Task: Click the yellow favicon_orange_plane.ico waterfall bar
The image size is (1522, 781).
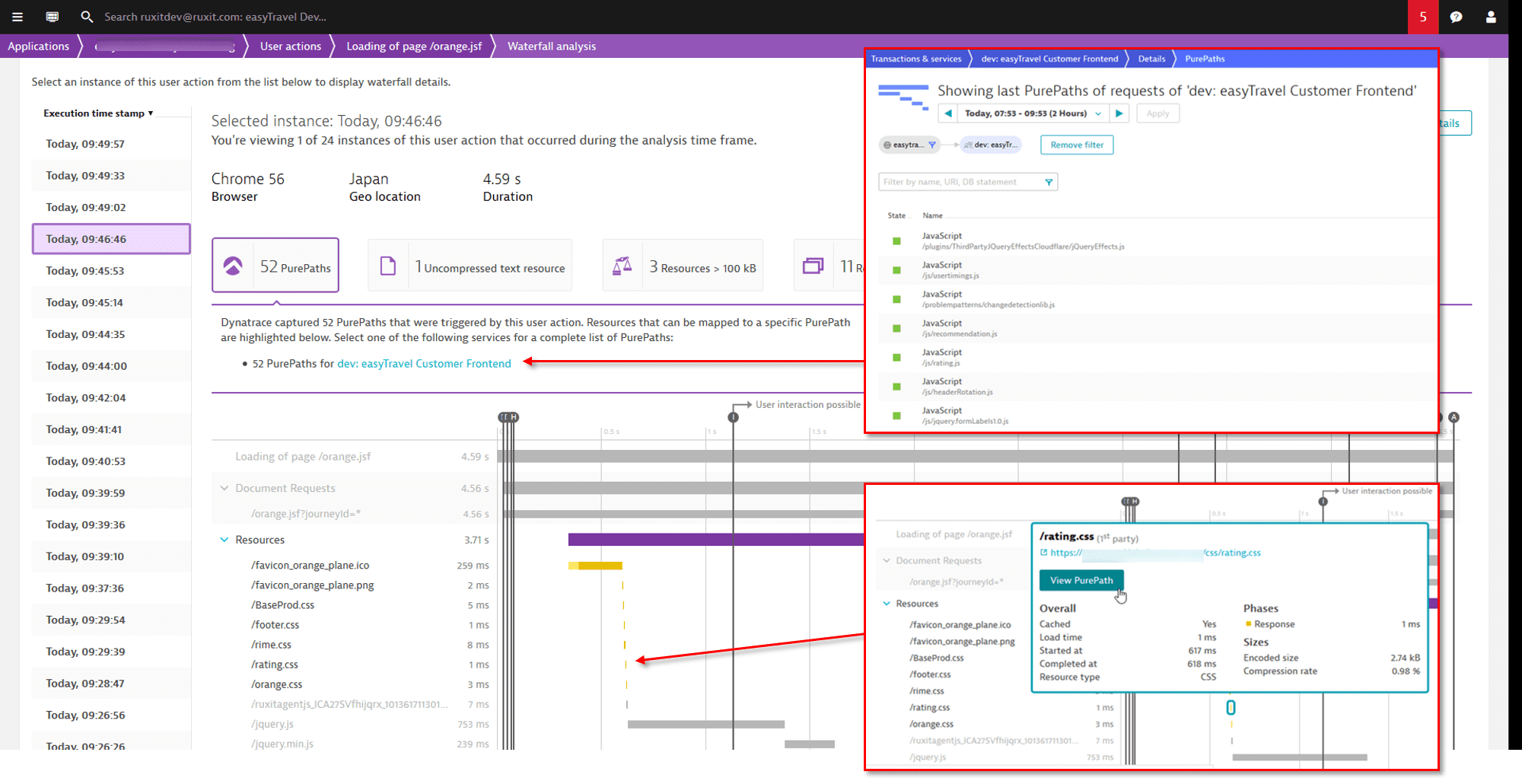Action: [595, 566]
